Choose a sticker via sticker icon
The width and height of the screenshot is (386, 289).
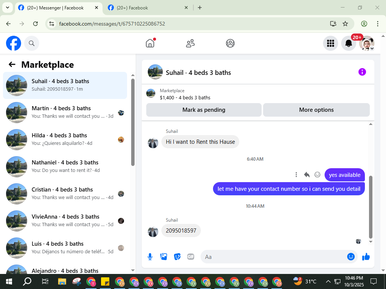[x=177, y=257]
